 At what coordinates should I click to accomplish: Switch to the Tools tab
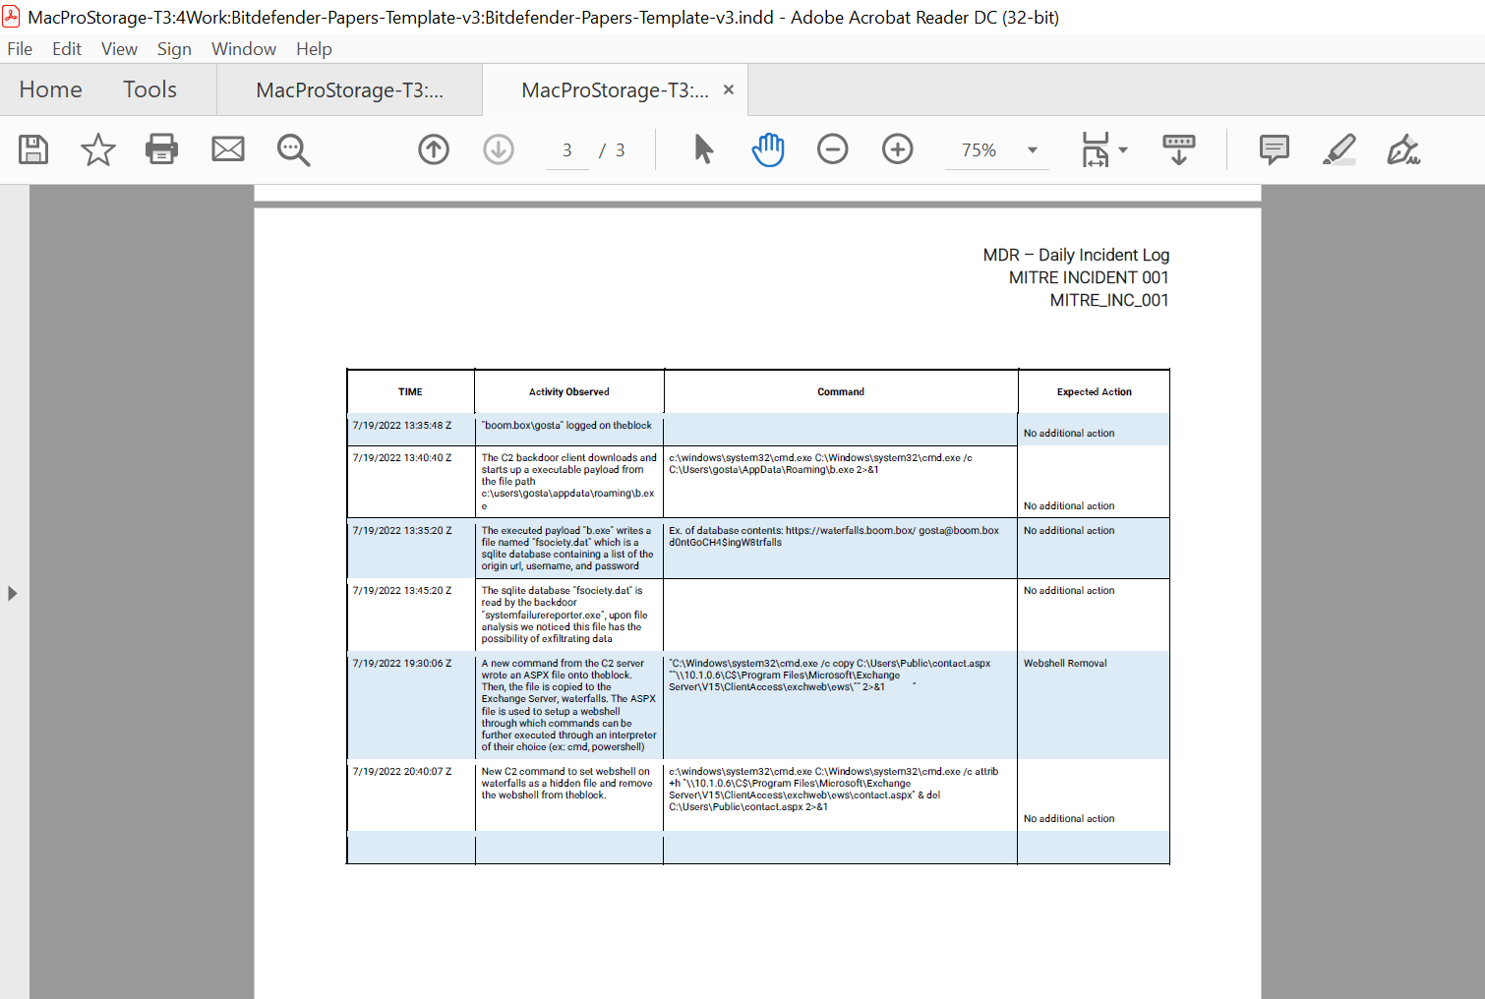point(149,89)
